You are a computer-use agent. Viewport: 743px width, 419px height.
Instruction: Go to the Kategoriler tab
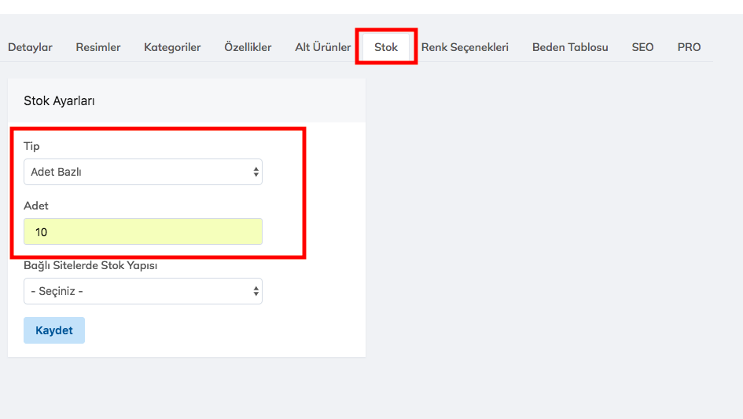tap(172, 47)
